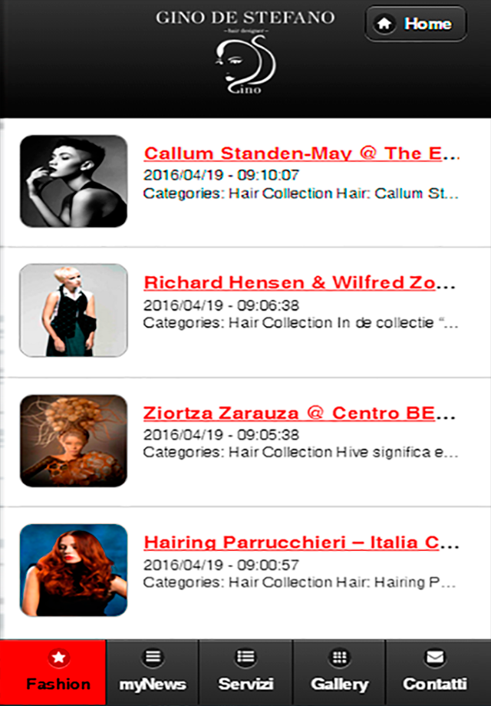The height and width of the screenshot is (706, 491).
Task: Select the star icon on Fashion tab
Action: coord(58,658)
